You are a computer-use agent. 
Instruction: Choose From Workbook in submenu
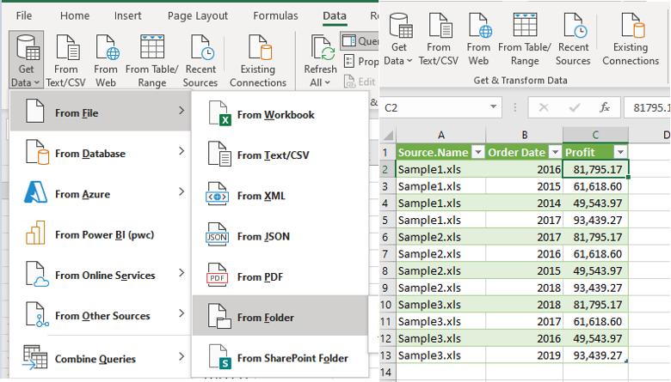(x=280, y=113)
